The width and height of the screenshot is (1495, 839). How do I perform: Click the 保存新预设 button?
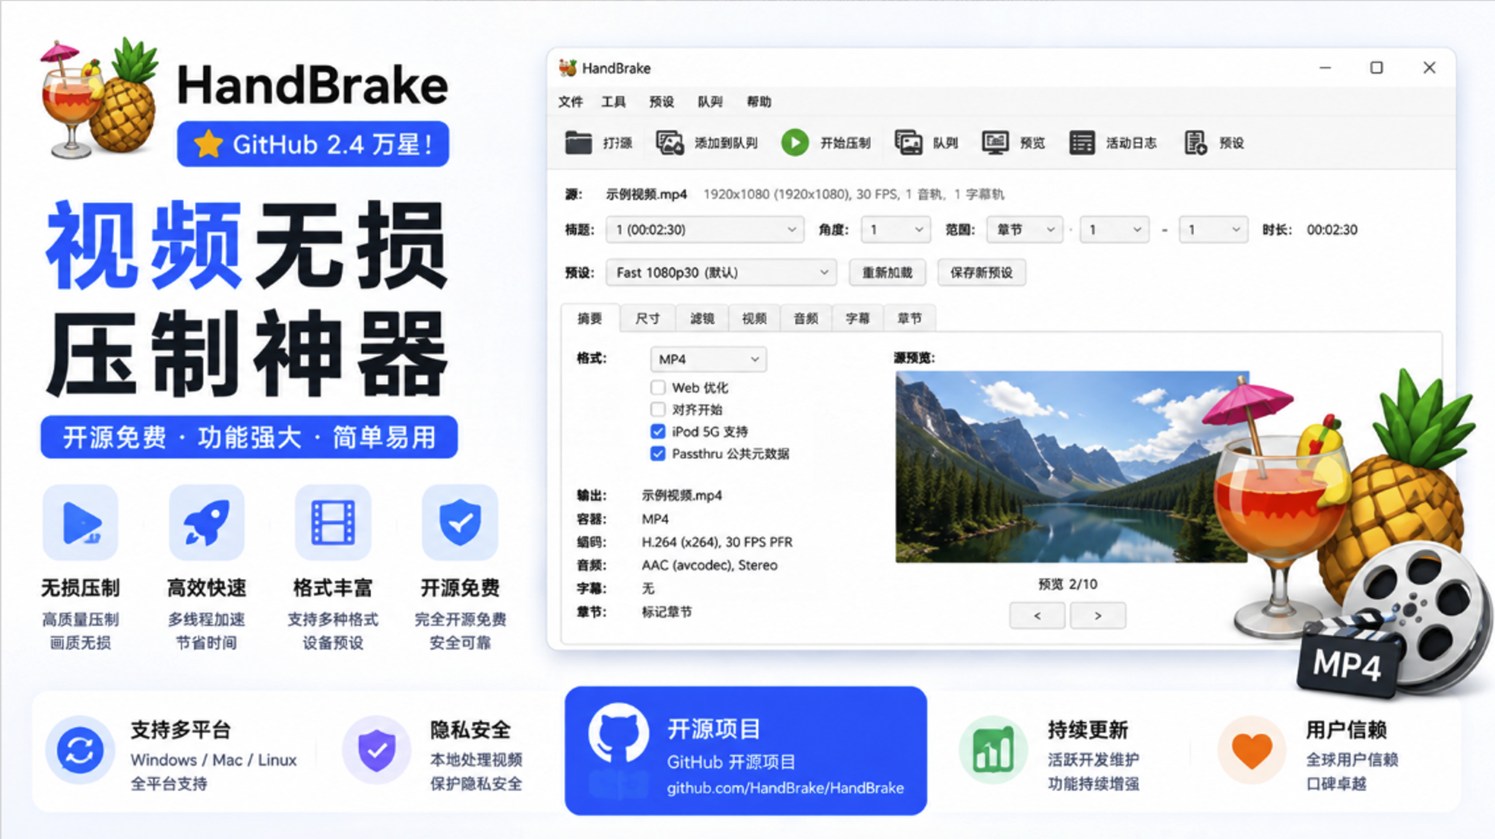[982, 273]
